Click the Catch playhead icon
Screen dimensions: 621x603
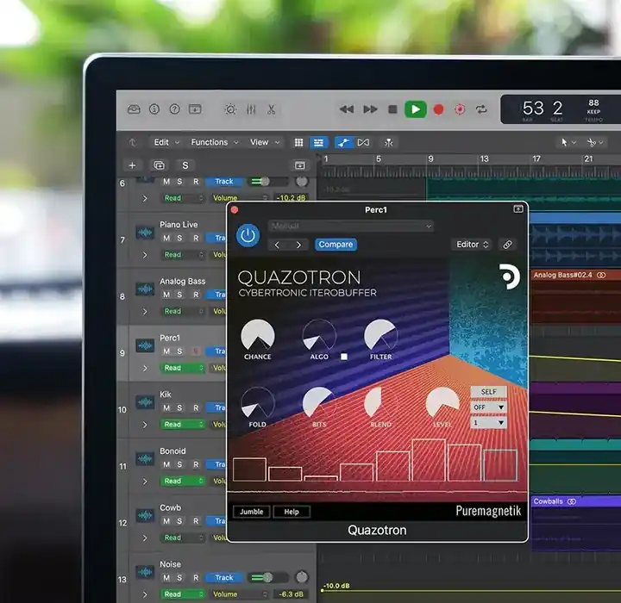[x=388, y=142]
